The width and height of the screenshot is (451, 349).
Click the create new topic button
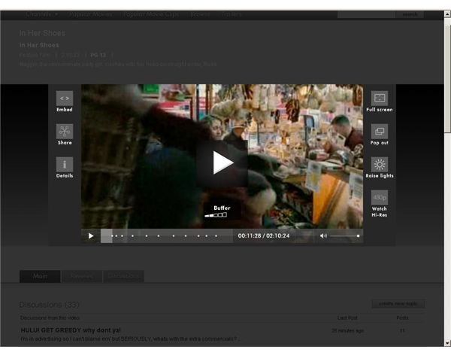398,304
